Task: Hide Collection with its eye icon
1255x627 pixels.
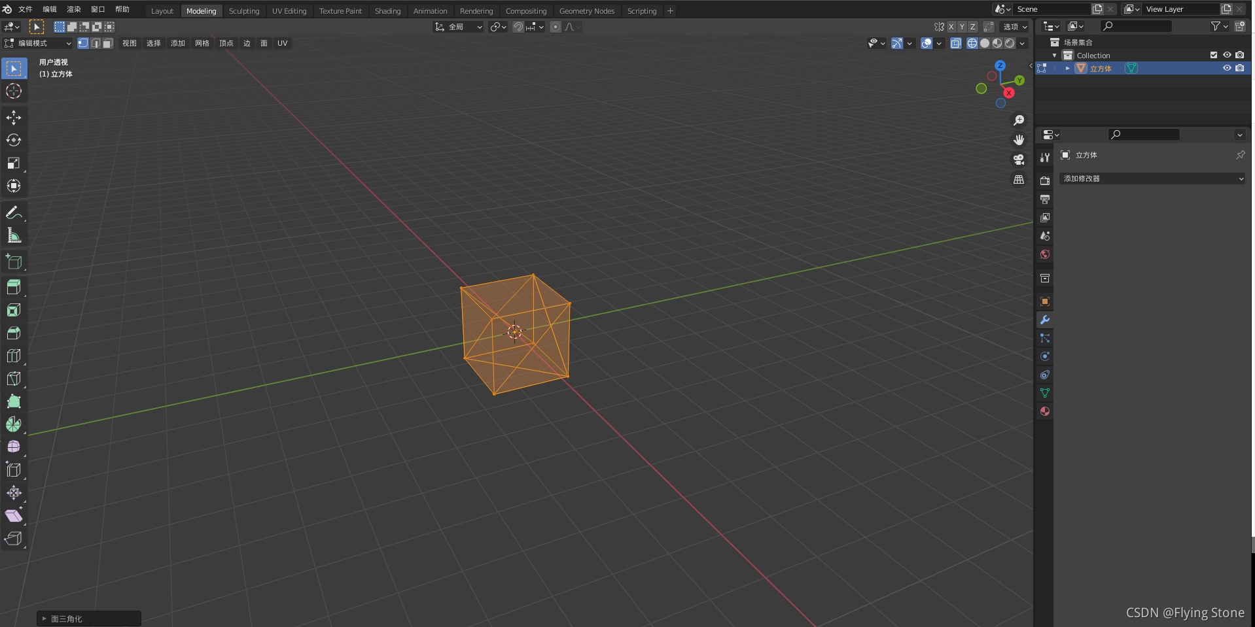Action: pos(1227,56)
